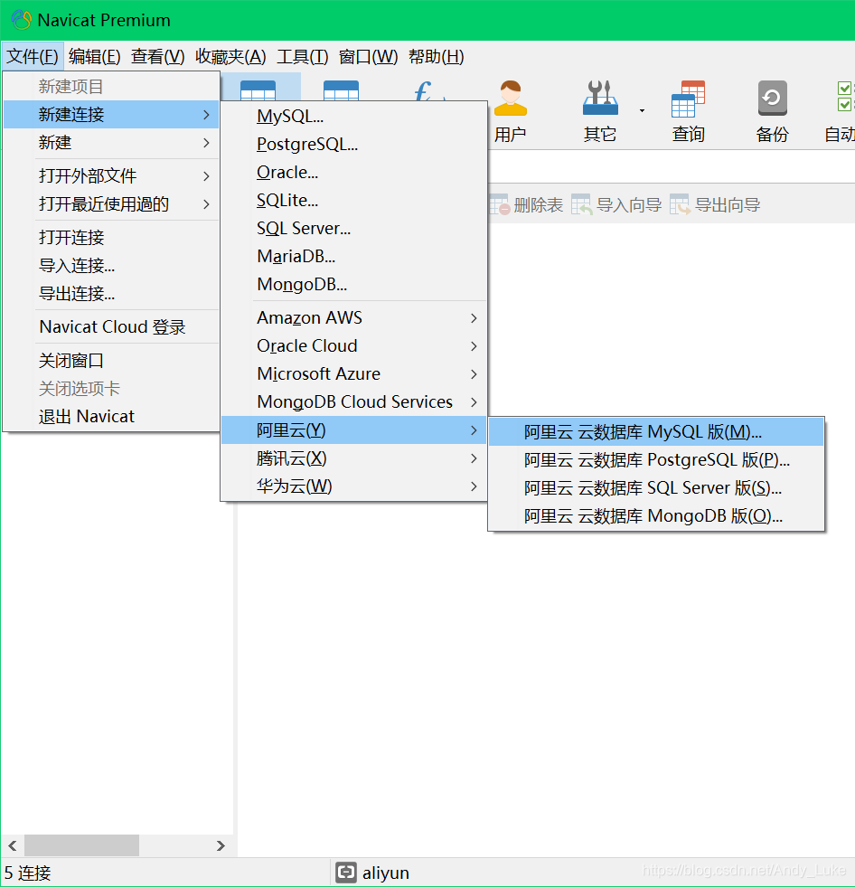Screen dimensions: 855x887
Task: Select 阿里云 云数据库 SQL Server 版(S)...
Action: pos(656,488)
